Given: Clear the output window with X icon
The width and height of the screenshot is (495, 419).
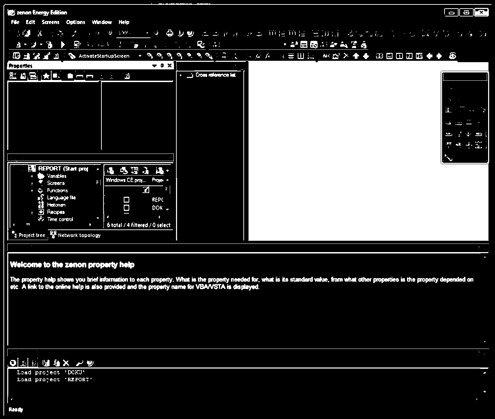Looking at the screenshot, I should 66,363.
